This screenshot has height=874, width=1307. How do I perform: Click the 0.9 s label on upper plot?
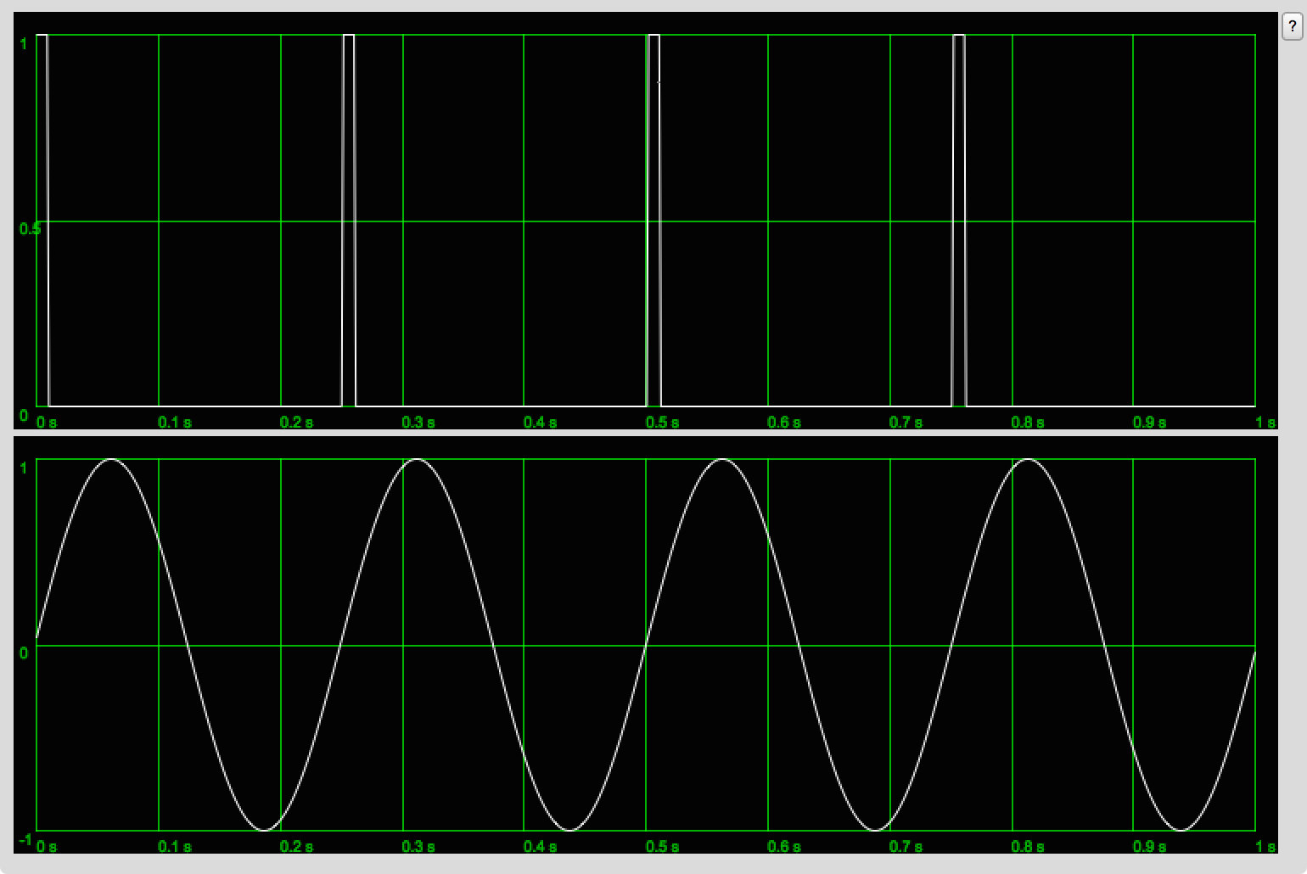point(1150,422)
